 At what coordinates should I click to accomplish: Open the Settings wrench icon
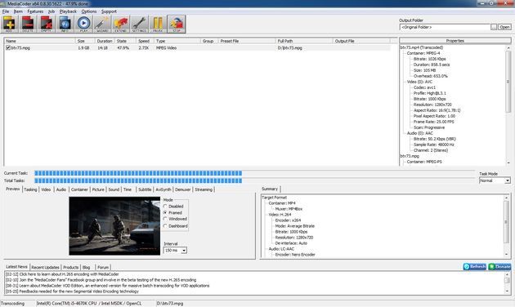tap(139, 24)
